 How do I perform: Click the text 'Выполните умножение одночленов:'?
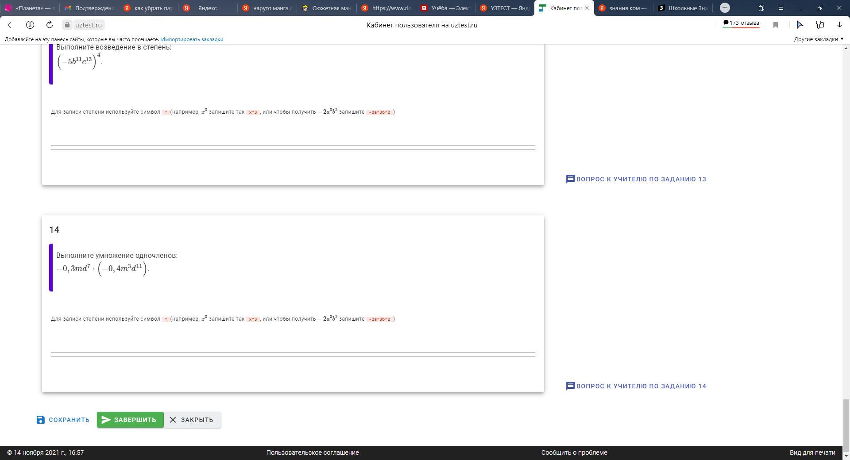[117, 255]
